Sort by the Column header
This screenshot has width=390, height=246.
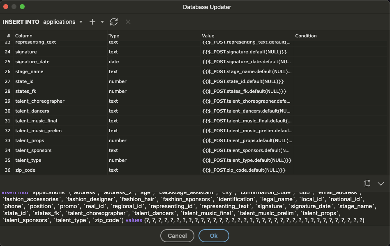click(24, 36)
